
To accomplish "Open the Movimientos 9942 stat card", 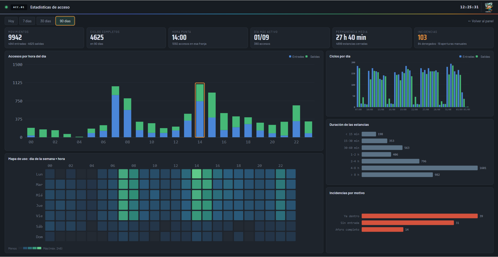I will click(x=44, y=38).
